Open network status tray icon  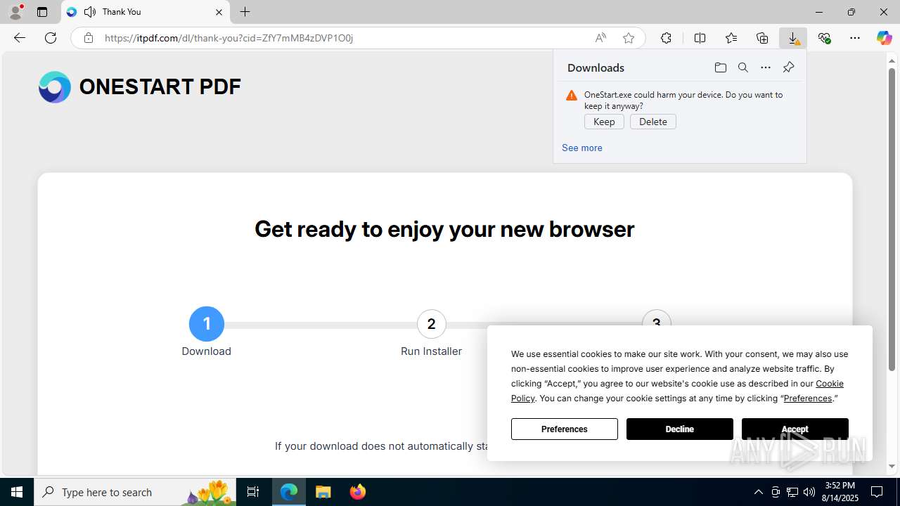click(792, 492)
